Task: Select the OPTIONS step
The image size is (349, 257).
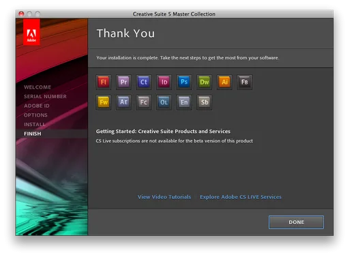Action: click(35, 115)
